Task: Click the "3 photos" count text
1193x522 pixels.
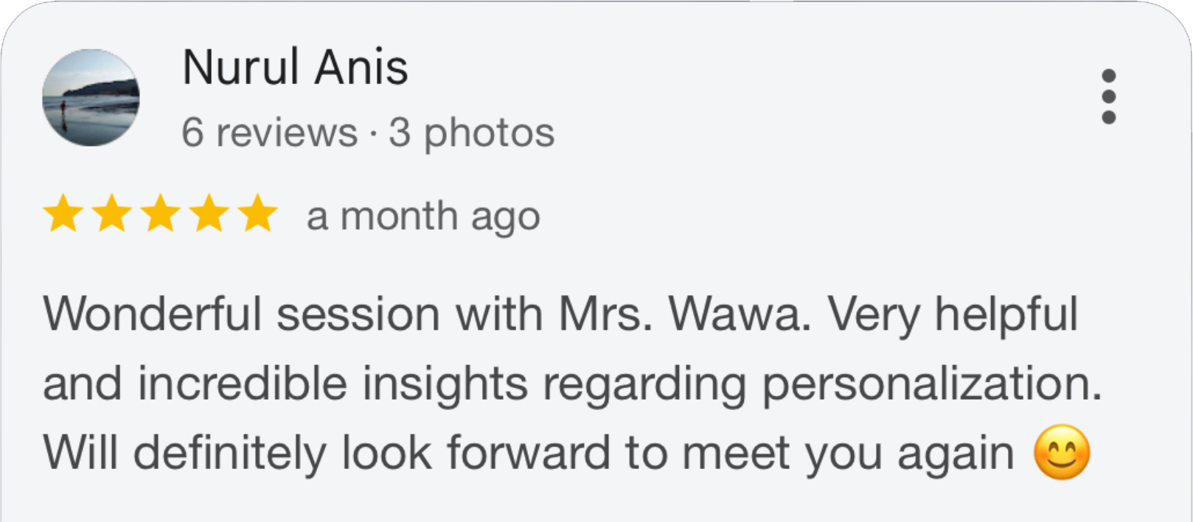Action: [471, 133]
